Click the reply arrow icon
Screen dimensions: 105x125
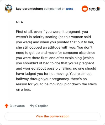point(32,106)
